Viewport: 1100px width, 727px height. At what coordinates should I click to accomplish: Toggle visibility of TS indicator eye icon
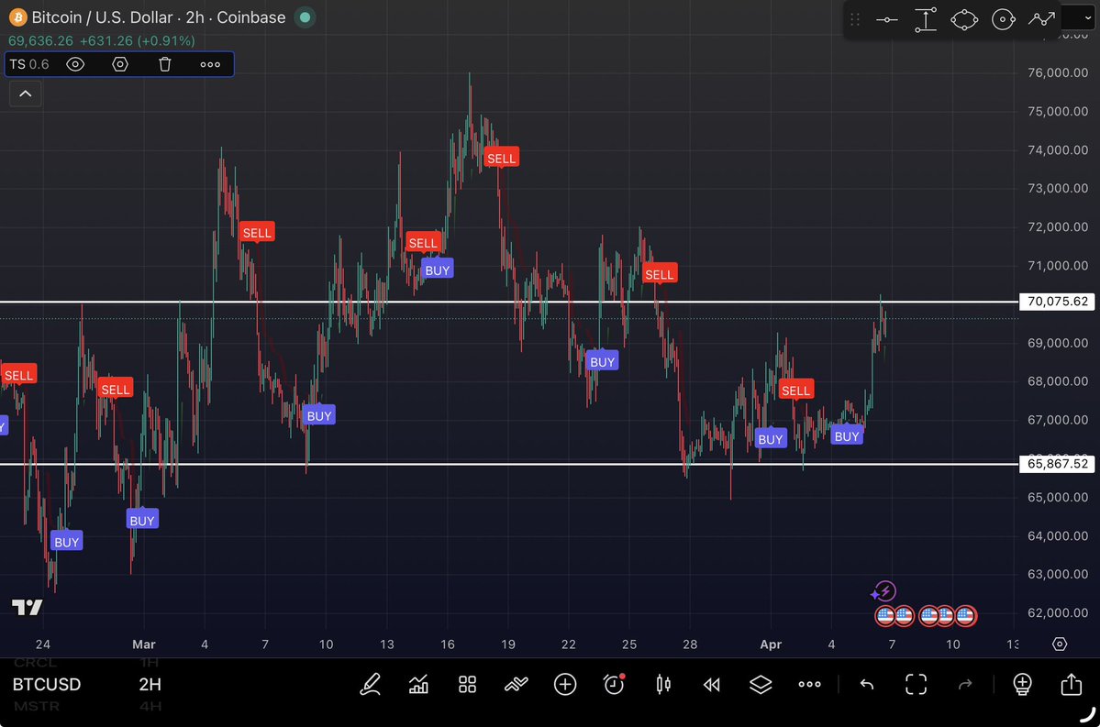tap(75, 64)
